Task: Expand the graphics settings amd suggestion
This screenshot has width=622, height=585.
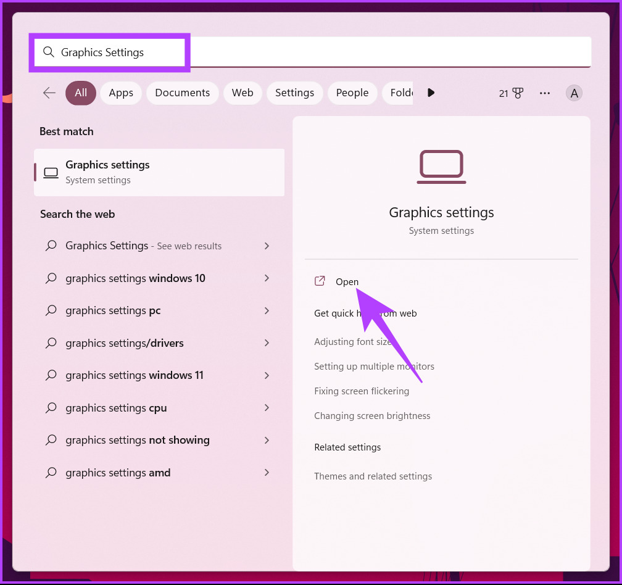Action: tap(267, 473)
